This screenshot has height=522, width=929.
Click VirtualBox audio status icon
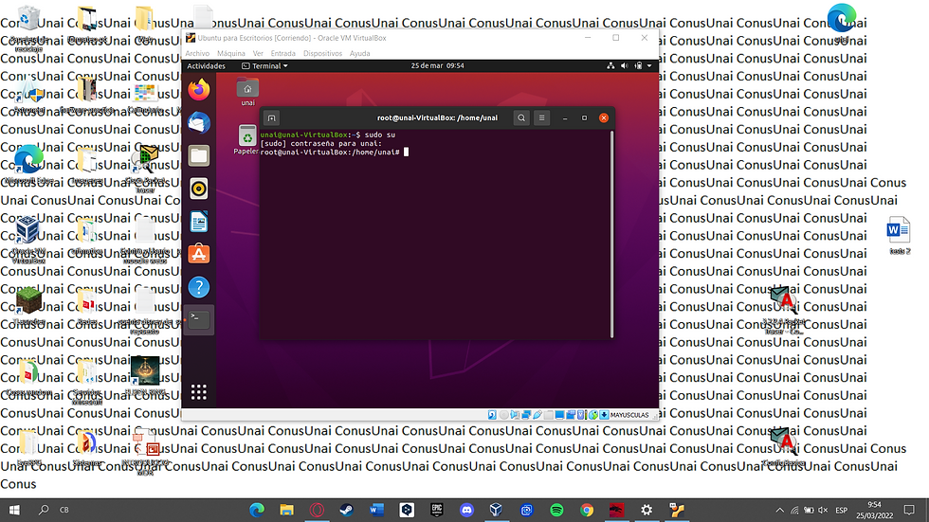[515, 415]
